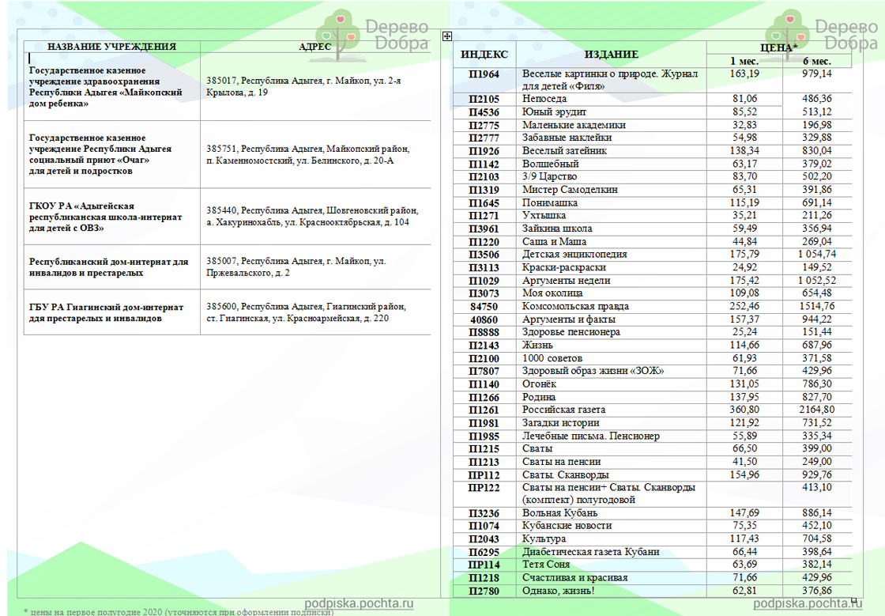Click the ИНДЕКС column header

pyautogui.click(x=484, y=54)
